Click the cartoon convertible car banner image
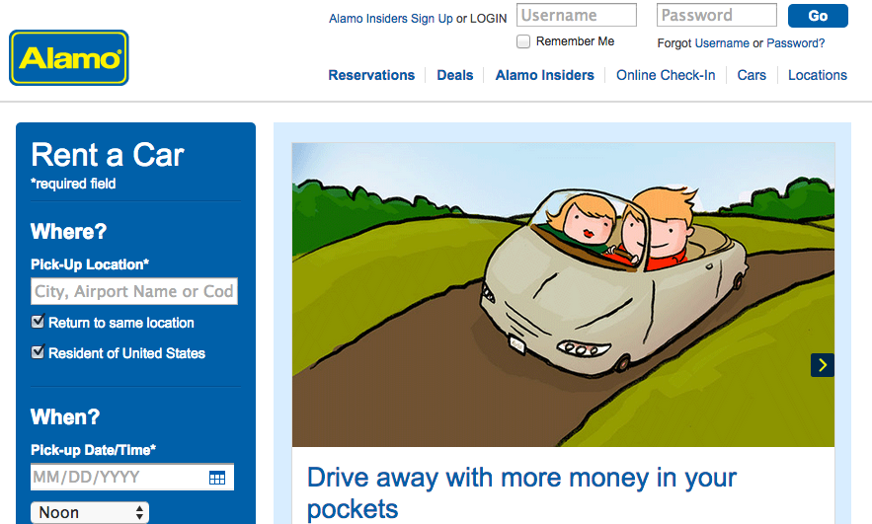872x524 pixels. (563, 294)
